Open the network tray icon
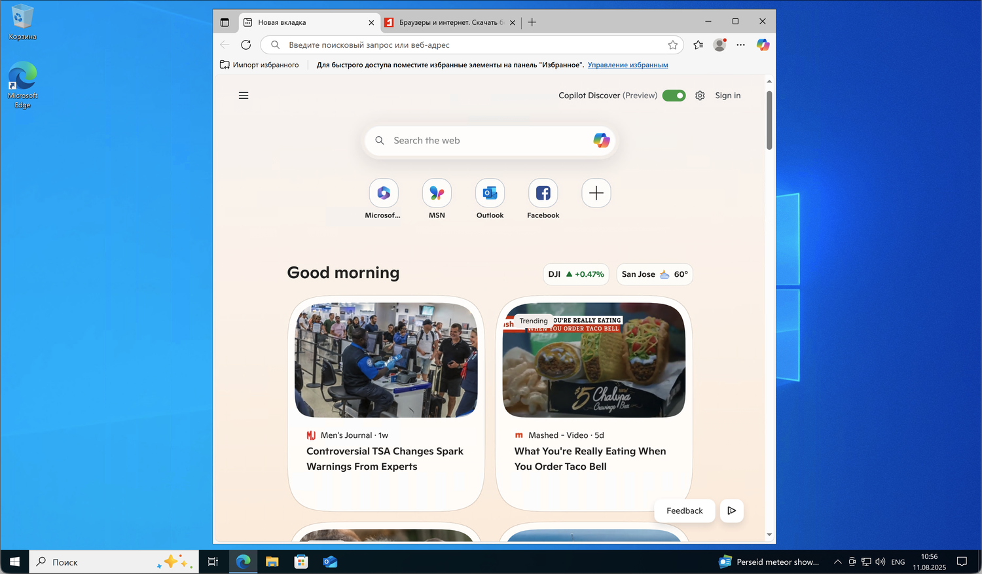 (x=866, y=562)
